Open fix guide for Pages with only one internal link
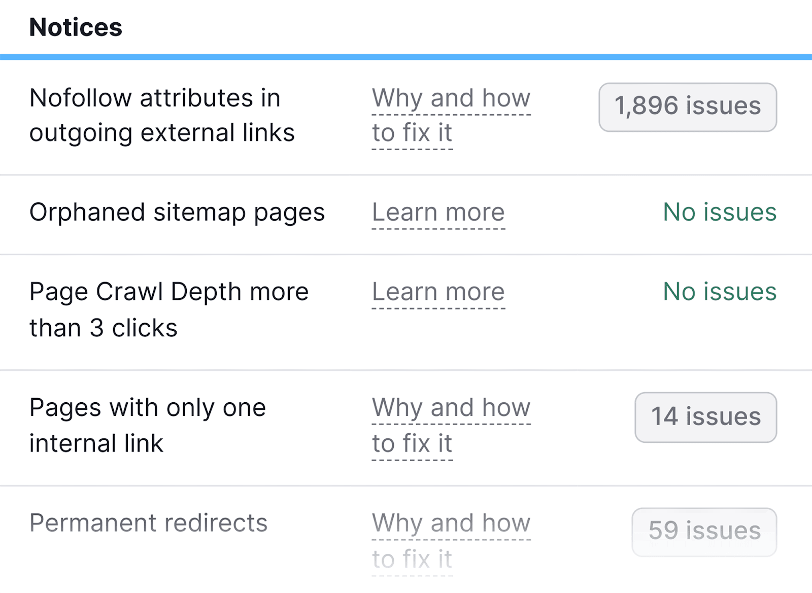 450,425
